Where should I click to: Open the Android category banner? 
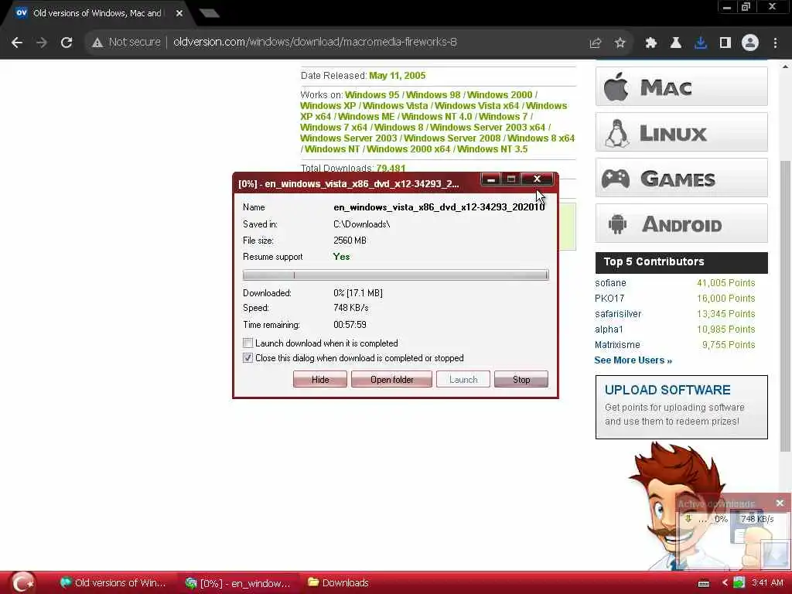[x=681, y=224]
